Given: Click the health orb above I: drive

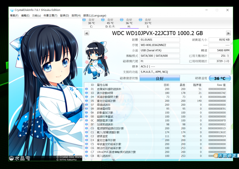Looking at the screenshot, I should coord(140,20).
